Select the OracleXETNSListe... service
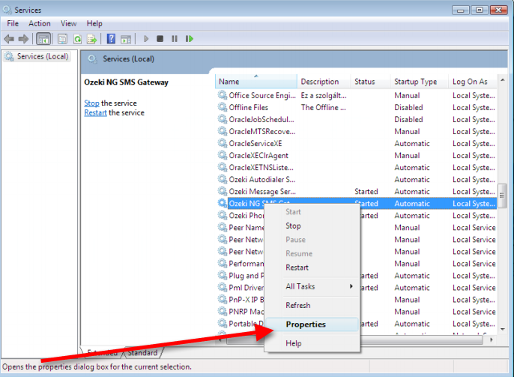The image size is (514, 377). click(357, 167)
